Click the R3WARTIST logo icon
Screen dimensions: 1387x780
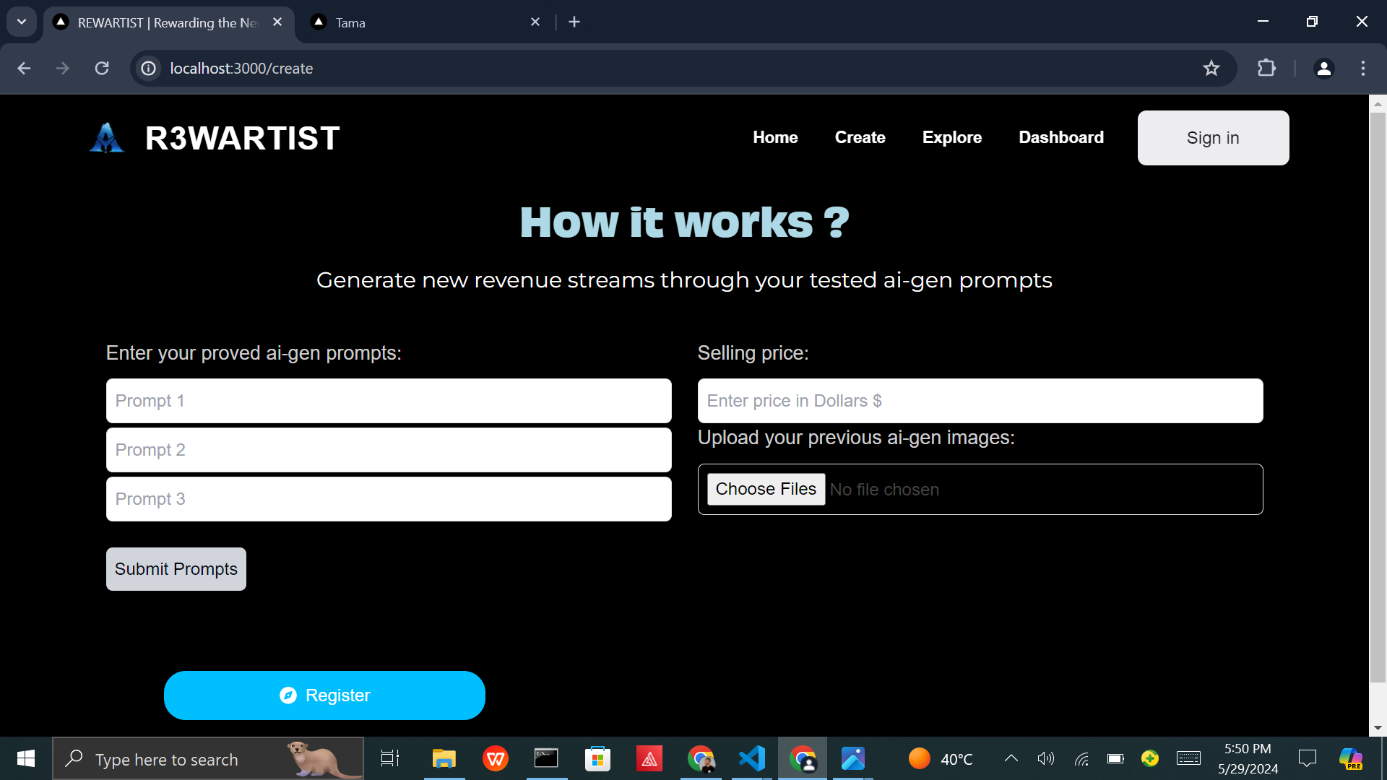coord(107,138)
